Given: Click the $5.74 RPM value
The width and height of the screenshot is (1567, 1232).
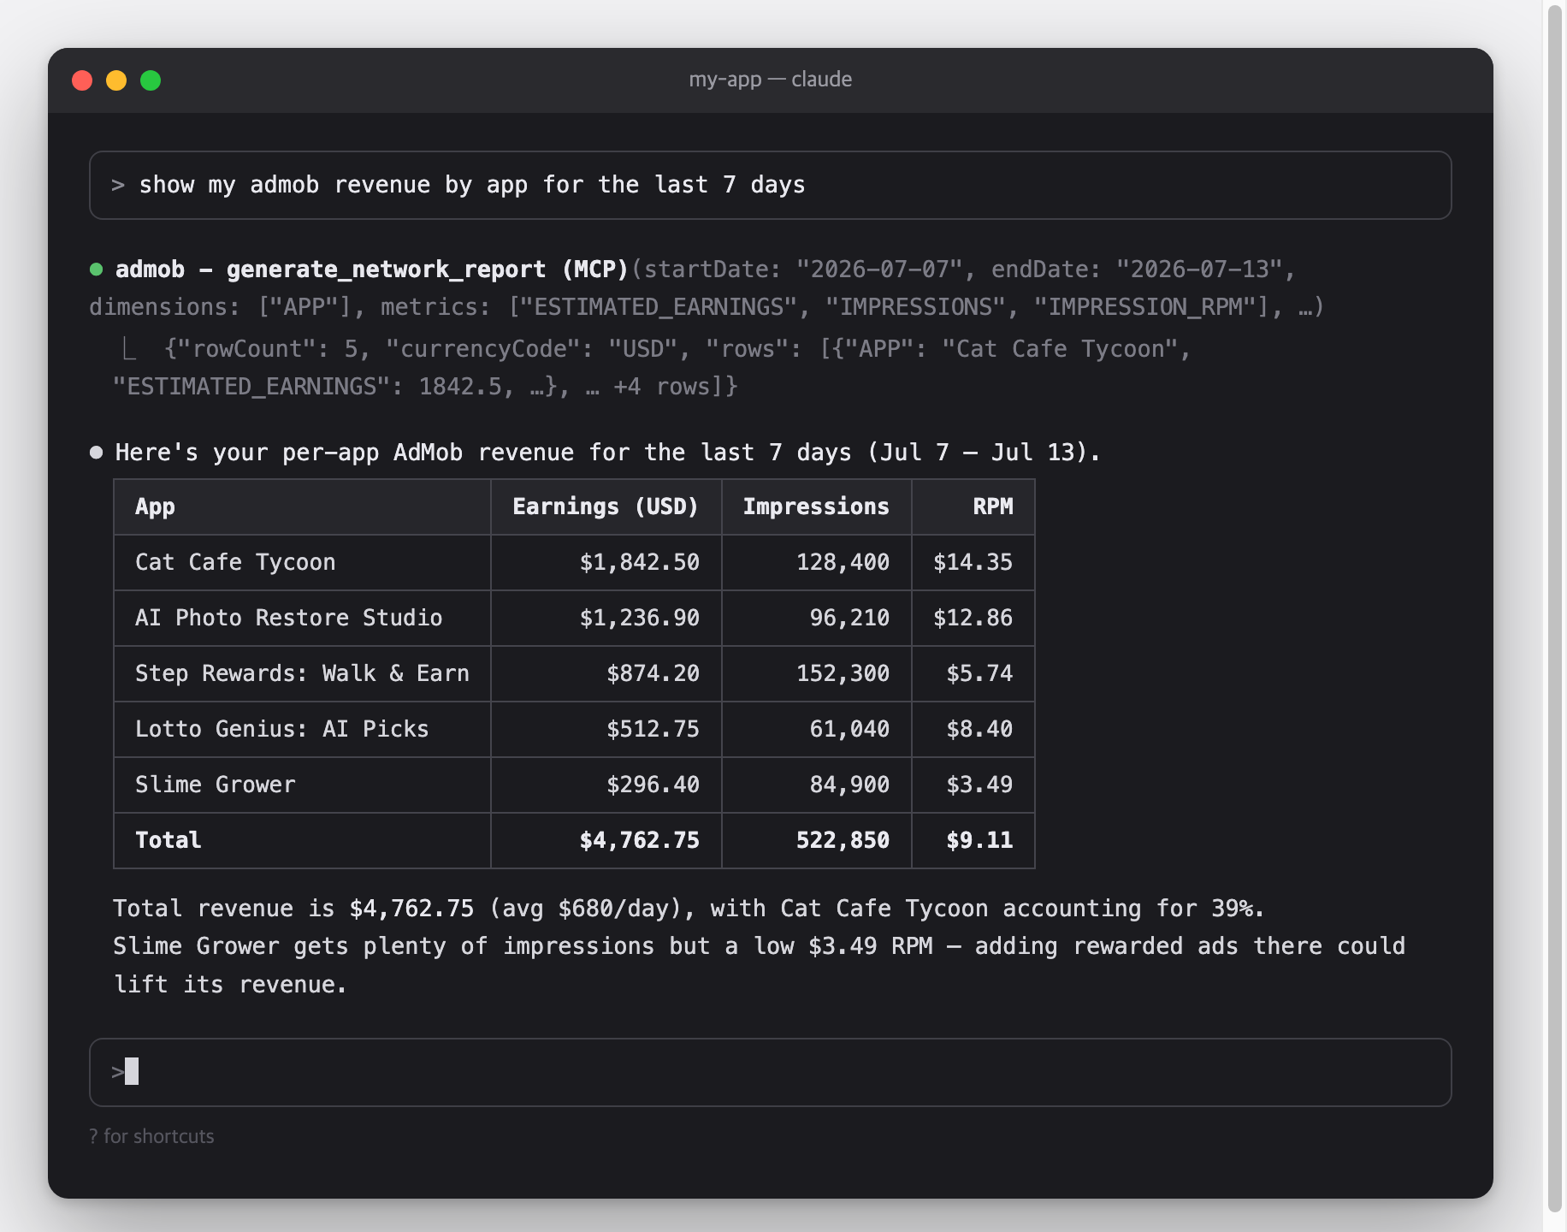Looking at the screenshot, I should (979, 673).
